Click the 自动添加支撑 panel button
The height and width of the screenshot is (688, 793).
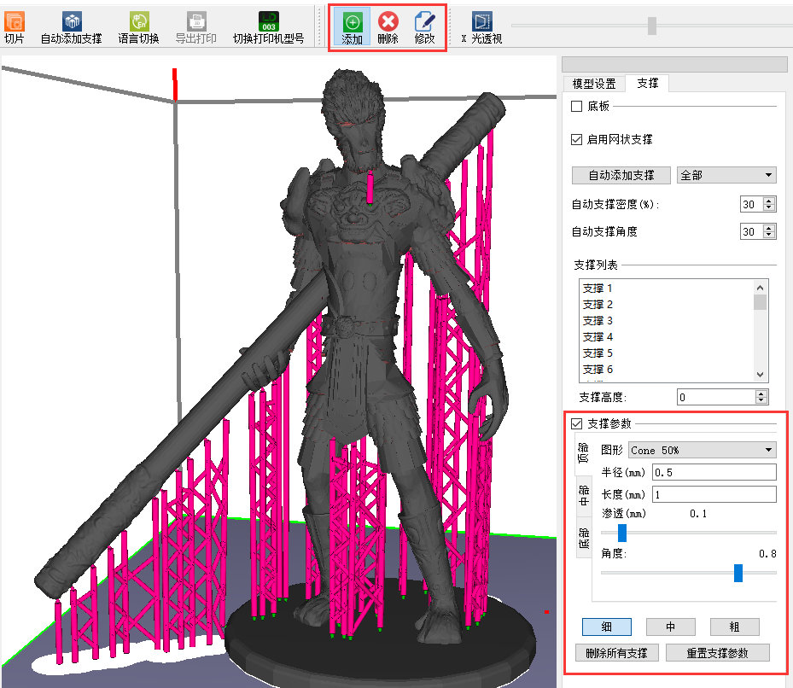pos(621,175)
